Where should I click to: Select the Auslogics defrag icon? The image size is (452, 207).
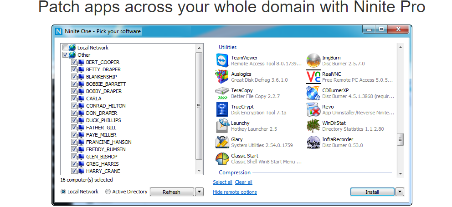222,77
